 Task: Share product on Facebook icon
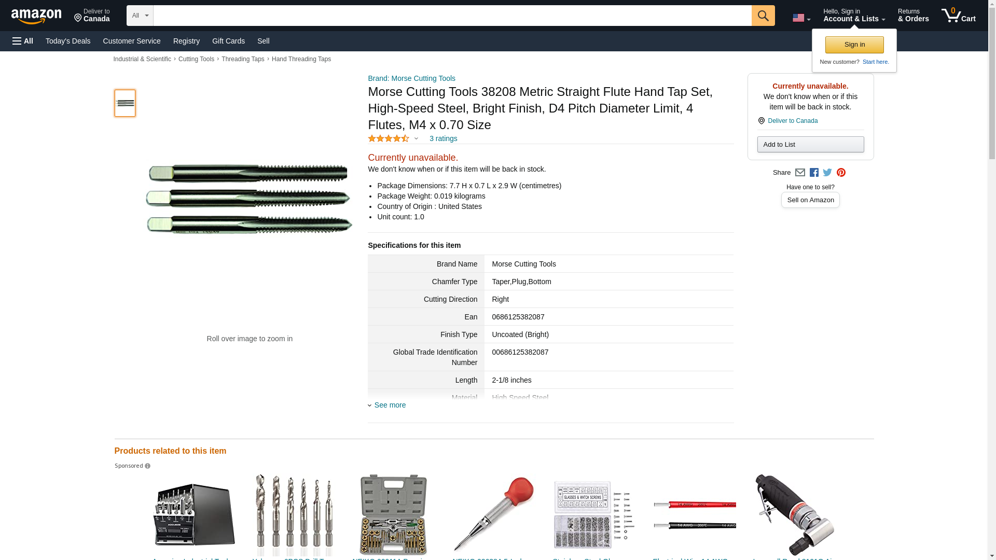click(x=814, y=173)
